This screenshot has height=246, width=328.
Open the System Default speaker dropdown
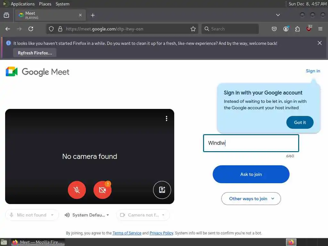coord(87,215)
